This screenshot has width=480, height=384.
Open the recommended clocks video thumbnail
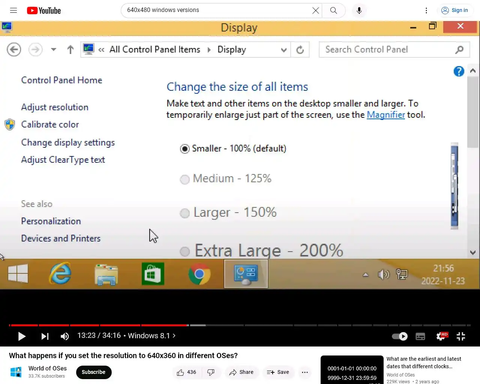352,370
